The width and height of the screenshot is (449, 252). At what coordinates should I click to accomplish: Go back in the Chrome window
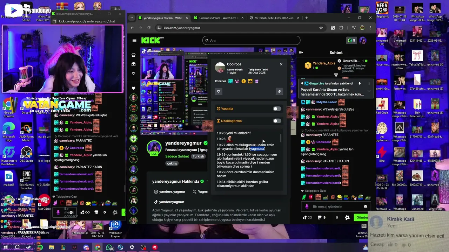132,28
